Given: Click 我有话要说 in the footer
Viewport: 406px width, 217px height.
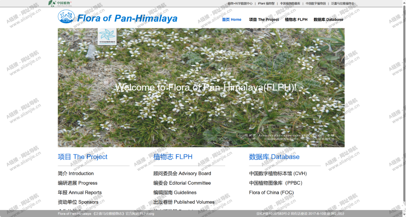Looking at the screenshot, I should [x=299, y=214].
